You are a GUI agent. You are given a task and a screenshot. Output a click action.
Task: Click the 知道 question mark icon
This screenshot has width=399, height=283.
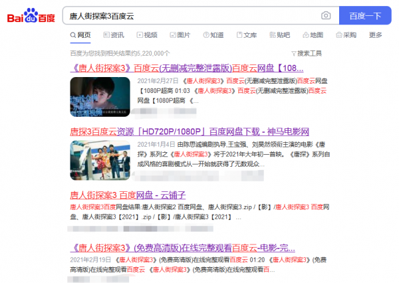coord(206,35)
